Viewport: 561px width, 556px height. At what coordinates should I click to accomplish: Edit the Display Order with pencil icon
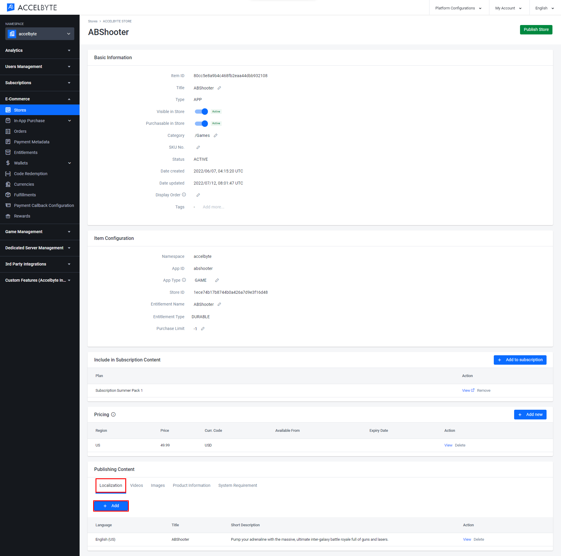(198, 195)
